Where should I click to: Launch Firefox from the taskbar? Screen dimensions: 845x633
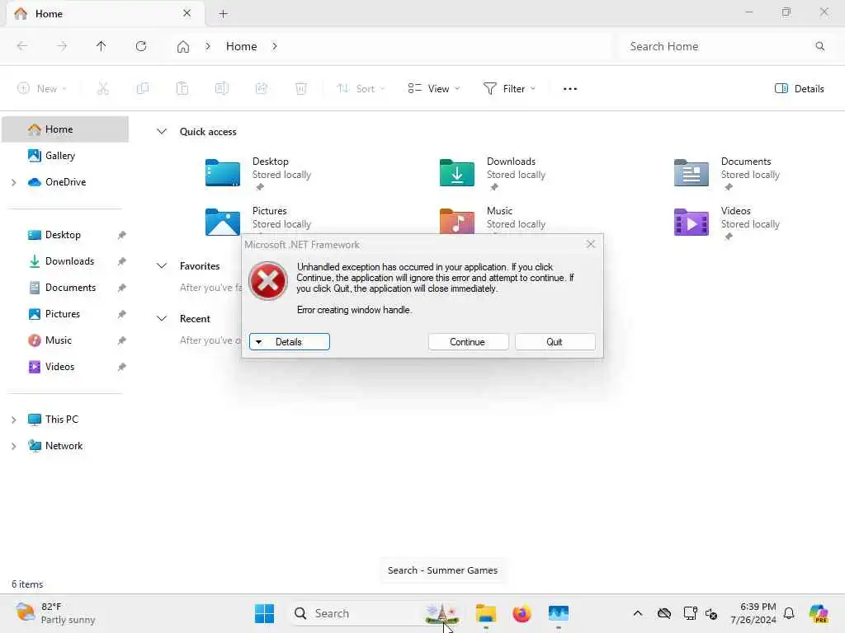pyautogui.click(x=522, y=613)
